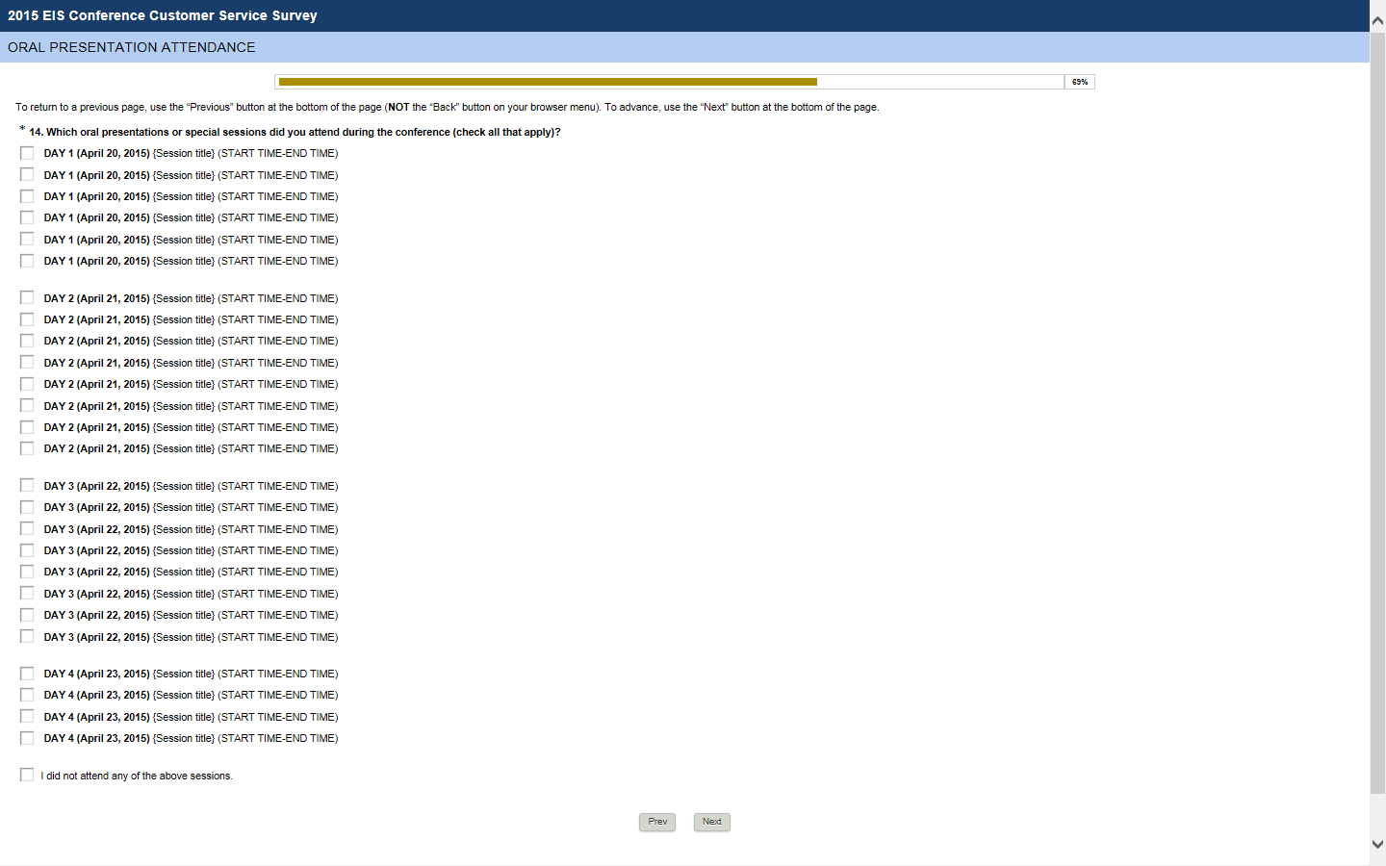The height and width of the screenshot is (866, 1386).
Task: Click question 14 text about oral presentations
Action: 295,132
